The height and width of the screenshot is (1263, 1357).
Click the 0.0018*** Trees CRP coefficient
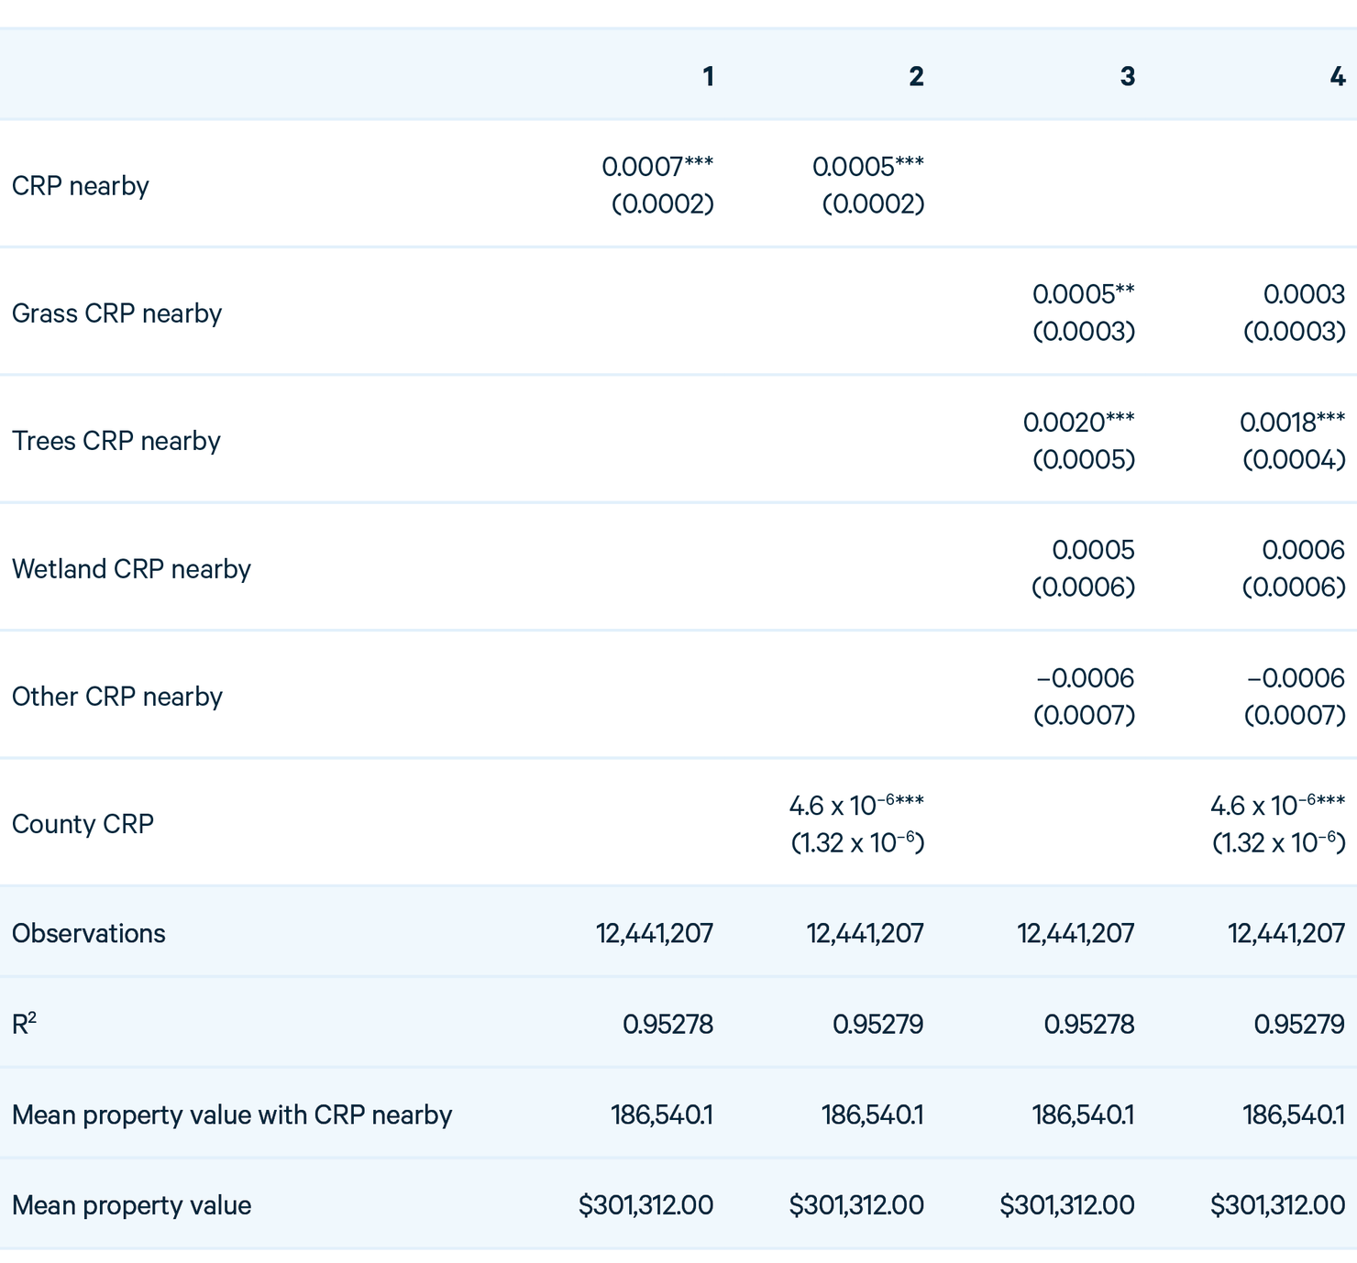1292,423
